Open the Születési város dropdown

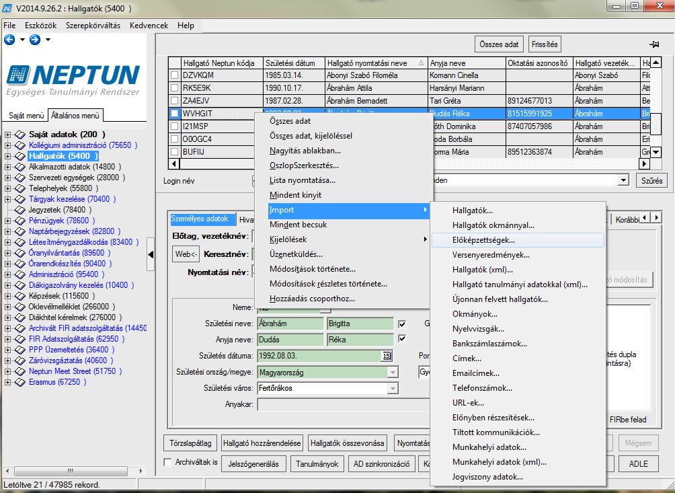[393, 388]
